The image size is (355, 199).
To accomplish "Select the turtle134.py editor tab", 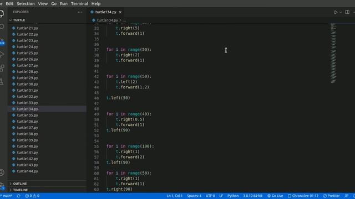I will pyautogui.click(x=106, y=12).
